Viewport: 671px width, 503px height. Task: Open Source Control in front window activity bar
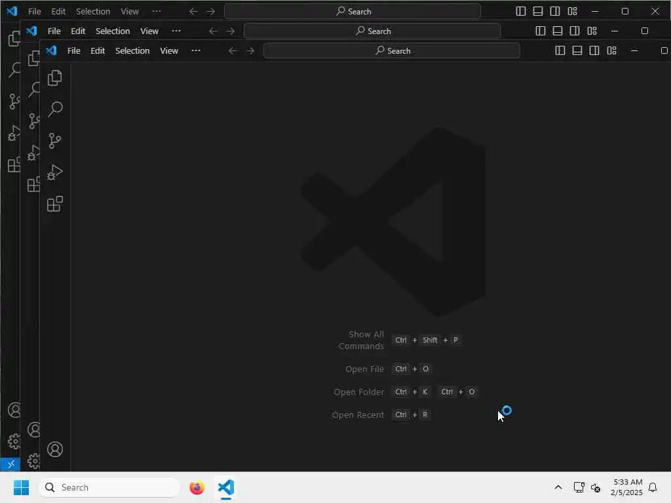[55, 140]
